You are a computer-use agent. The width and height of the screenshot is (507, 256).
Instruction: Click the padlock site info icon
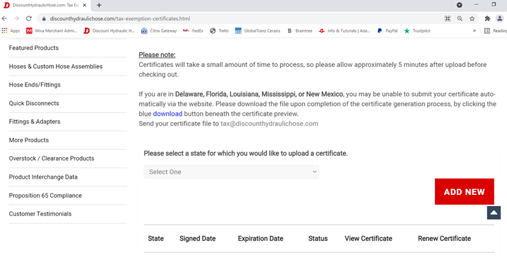click(44, 19)
